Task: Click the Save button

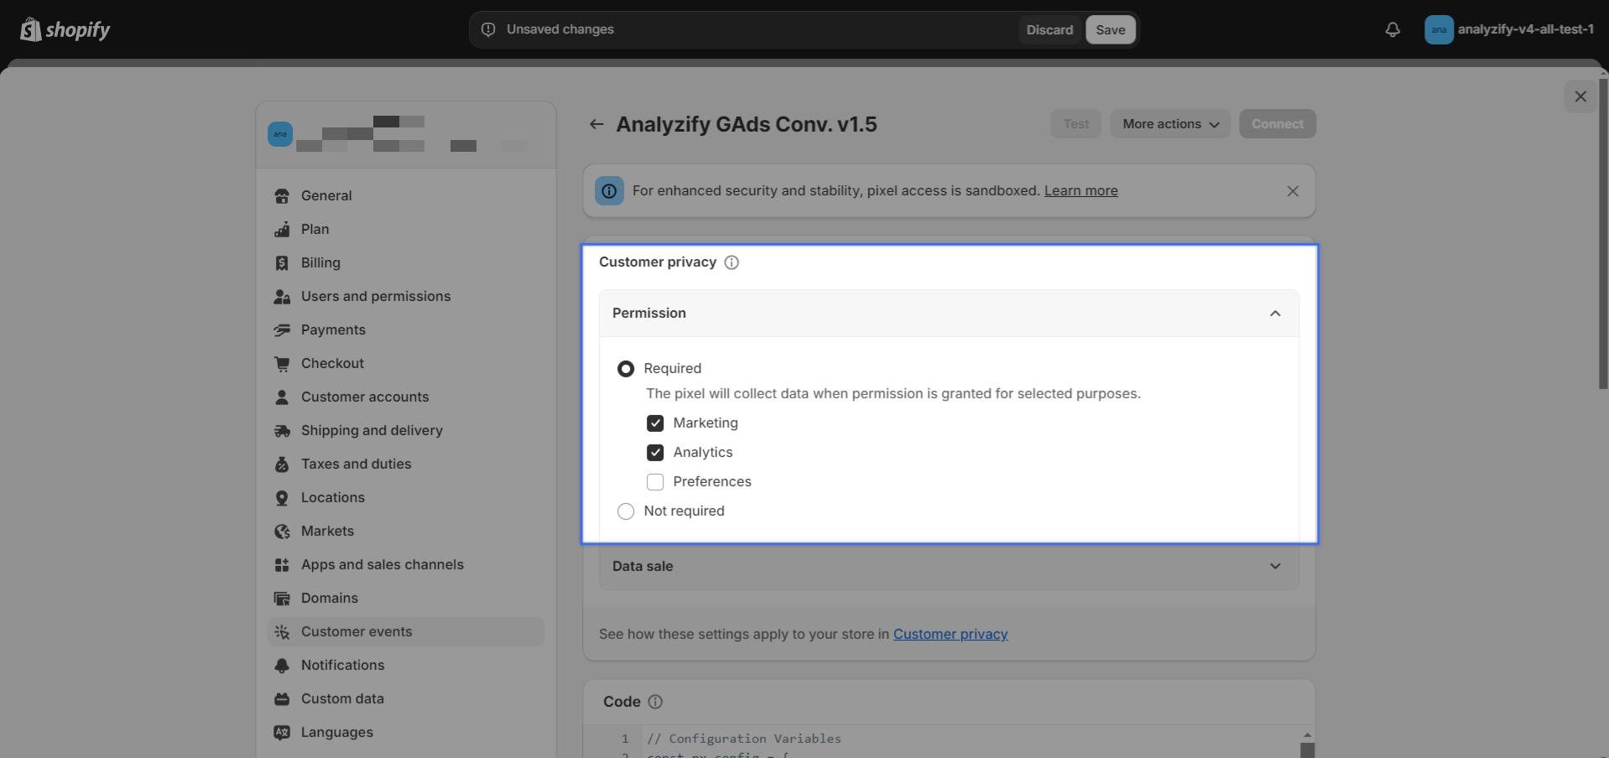Action: pyautogui.click(x=1111, y=29)
